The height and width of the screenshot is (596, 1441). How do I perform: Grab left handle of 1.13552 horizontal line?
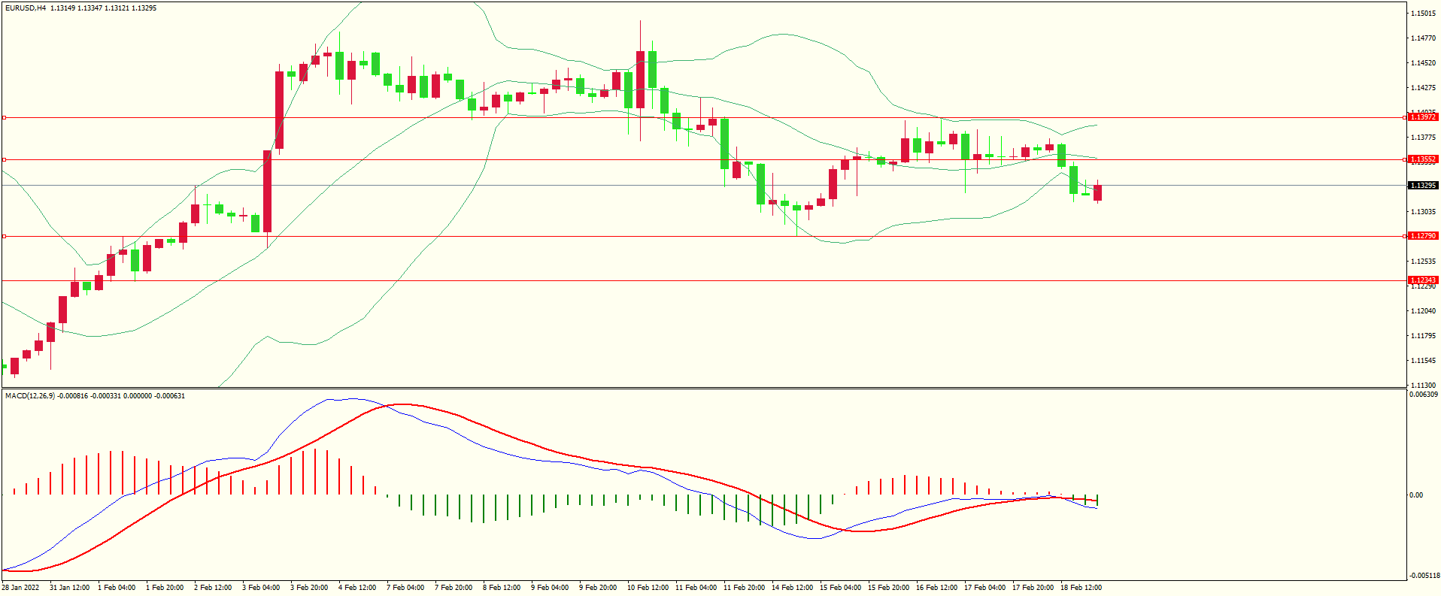click(x=4, y=160)
